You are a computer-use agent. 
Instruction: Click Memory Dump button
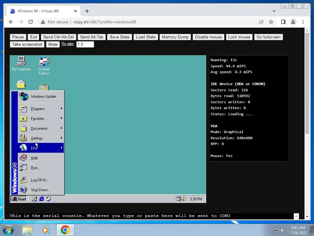click(175, 37)
